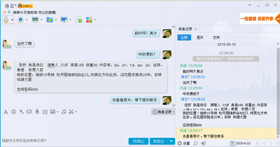Screen dimensions: 280x147
Task: Expand picture sending options arrow
Action: (x=57, y=112)
